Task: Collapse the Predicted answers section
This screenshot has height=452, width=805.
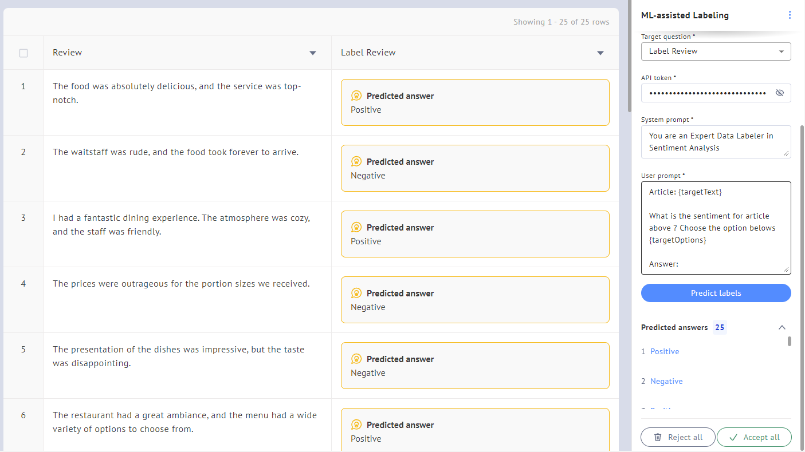Action: point(782,328)
